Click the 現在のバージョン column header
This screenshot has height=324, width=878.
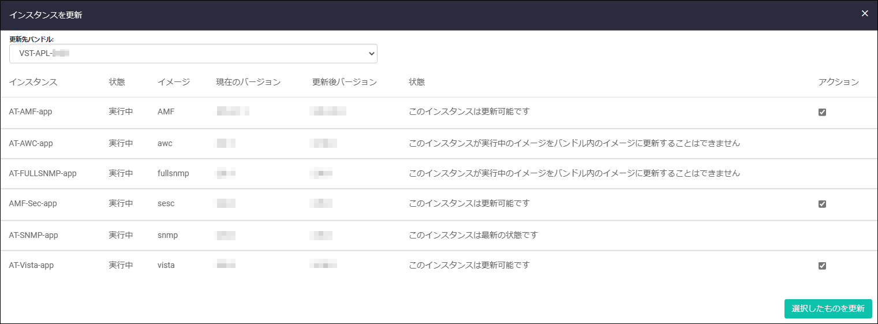click(248, 82)
